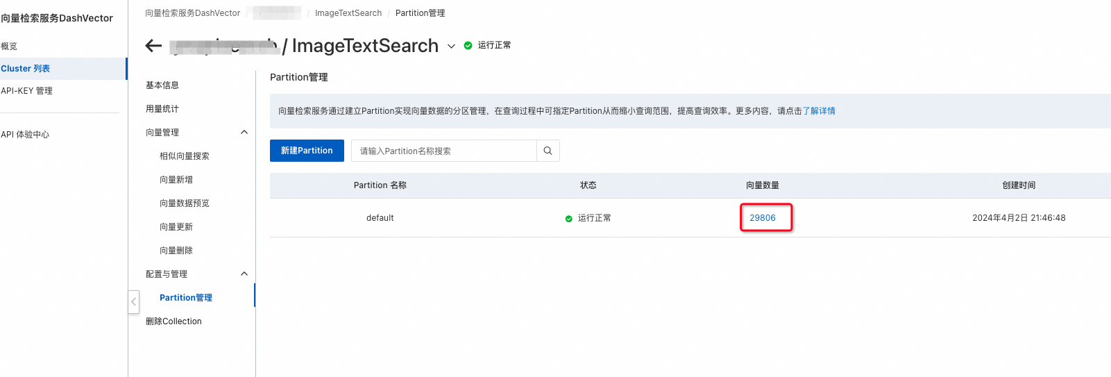Click green running status icon in header
Viewport: 1111px width, 377px height.
pos(468,46)
